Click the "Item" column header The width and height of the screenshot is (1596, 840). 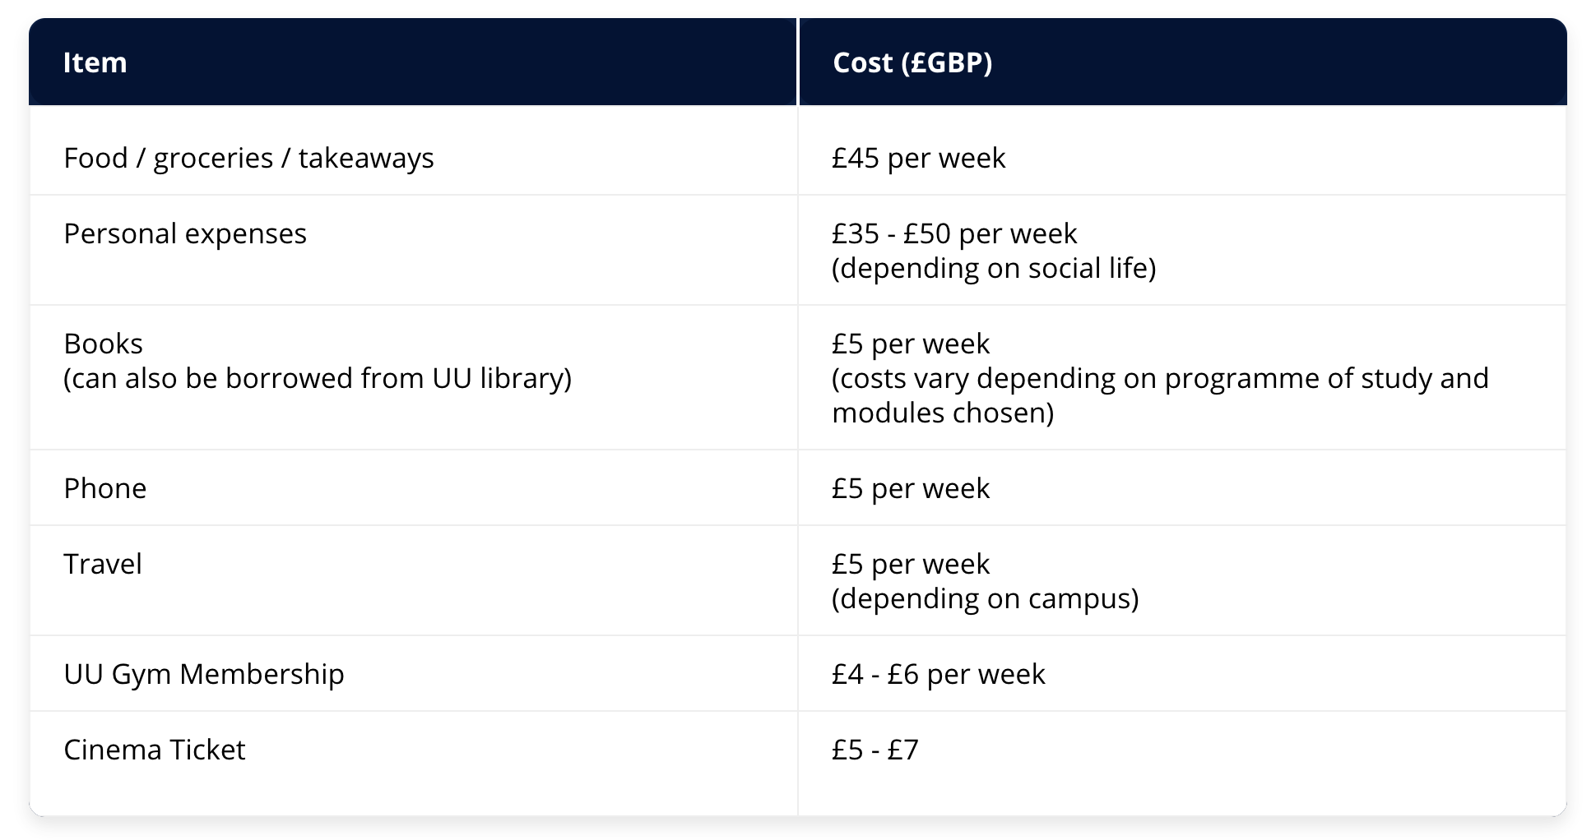95,62
